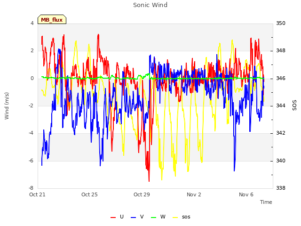301x226 pixels.
Task: Click the 340 right axis value
Action: pyautogui.click(x=281, y=161)
